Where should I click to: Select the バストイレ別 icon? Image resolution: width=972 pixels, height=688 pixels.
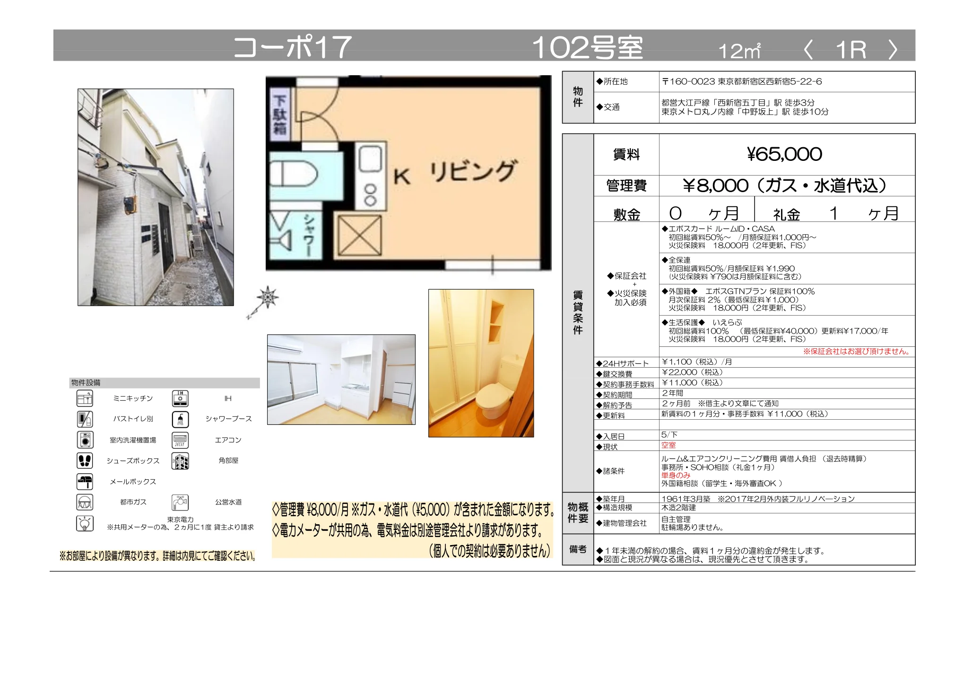pos(85,420)
